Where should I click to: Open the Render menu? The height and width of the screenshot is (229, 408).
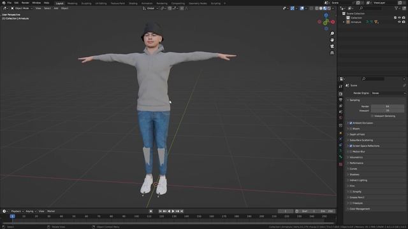click(x=25, y=3)
